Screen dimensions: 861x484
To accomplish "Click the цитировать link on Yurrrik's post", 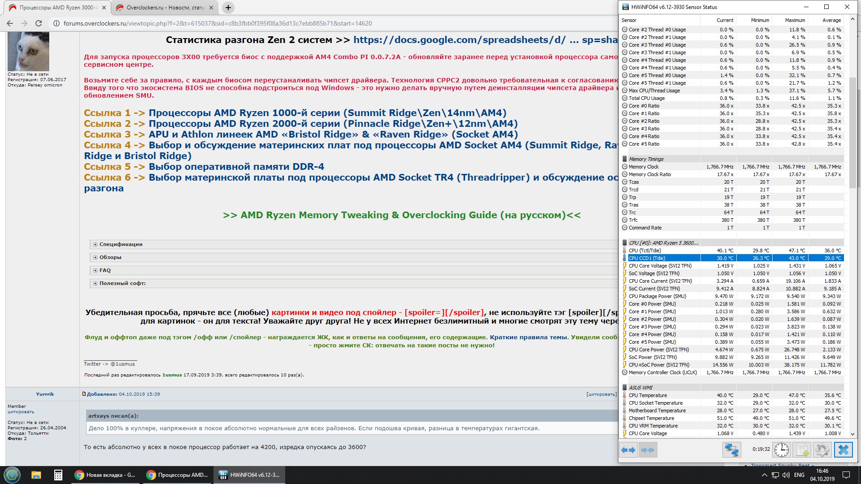I will (x=601, y=394).
